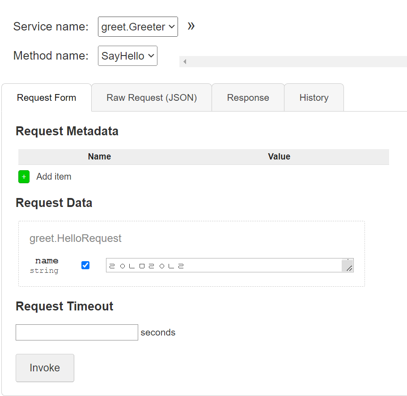The width and height of the screenshot is (407, 396).
Task: Click the "Add item" metadata link
Action: [54, 176]
